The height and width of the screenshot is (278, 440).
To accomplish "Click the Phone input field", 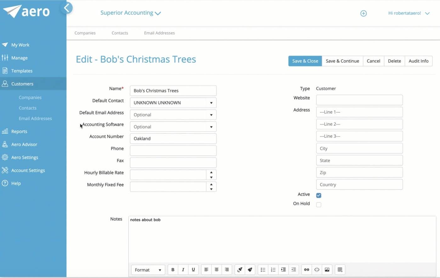I will pos(173,151).
